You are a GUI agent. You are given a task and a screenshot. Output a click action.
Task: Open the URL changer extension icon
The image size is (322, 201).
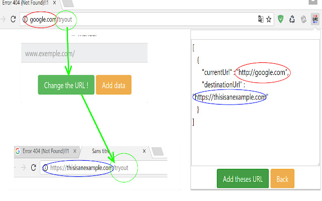coord(315,19)
